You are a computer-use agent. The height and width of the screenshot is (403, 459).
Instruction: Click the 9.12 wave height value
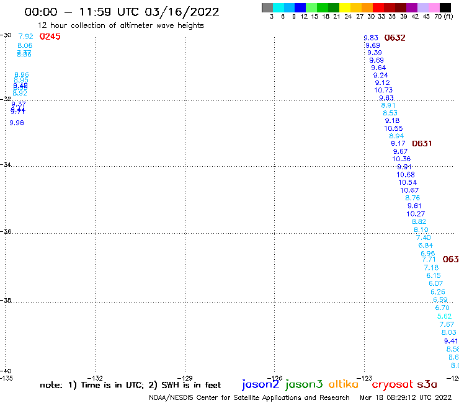coord(382,83)
